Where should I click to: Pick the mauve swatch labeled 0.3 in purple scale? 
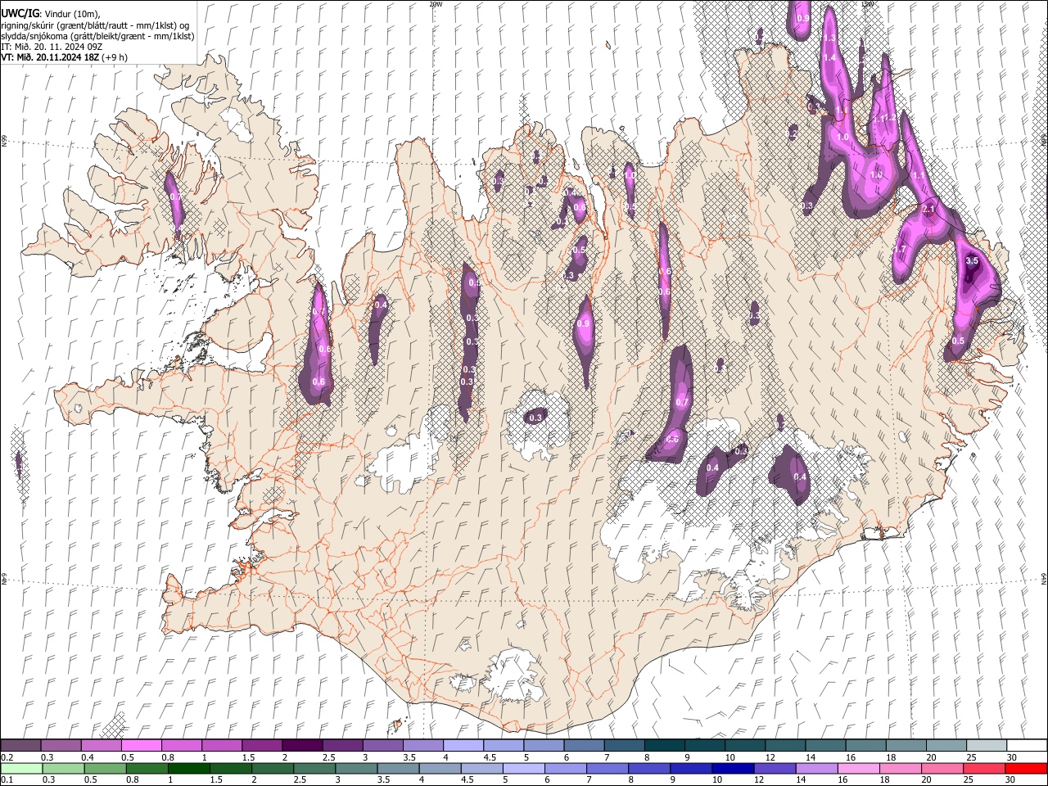(x=61, y=745)
